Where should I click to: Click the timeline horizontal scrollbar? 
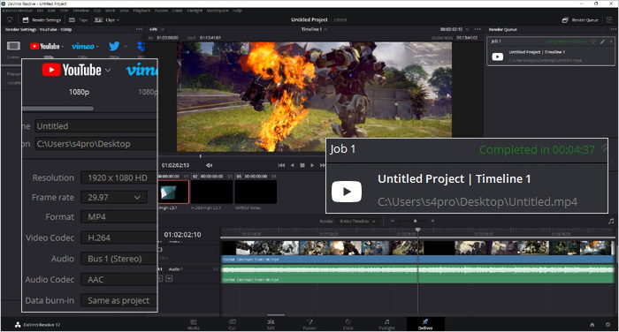click(276, 315)
